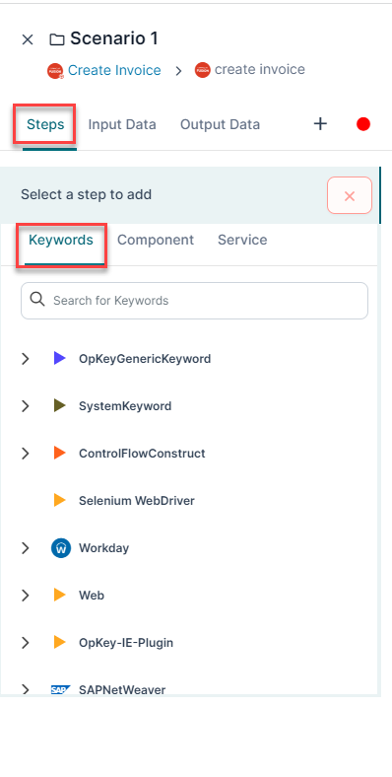Screen dimensions: 392x777
Task: Open the Keywords tab
Action: point(61,240)
